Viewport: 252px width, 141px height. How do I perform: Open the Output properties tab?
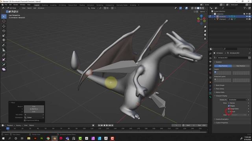coord(210,62)
